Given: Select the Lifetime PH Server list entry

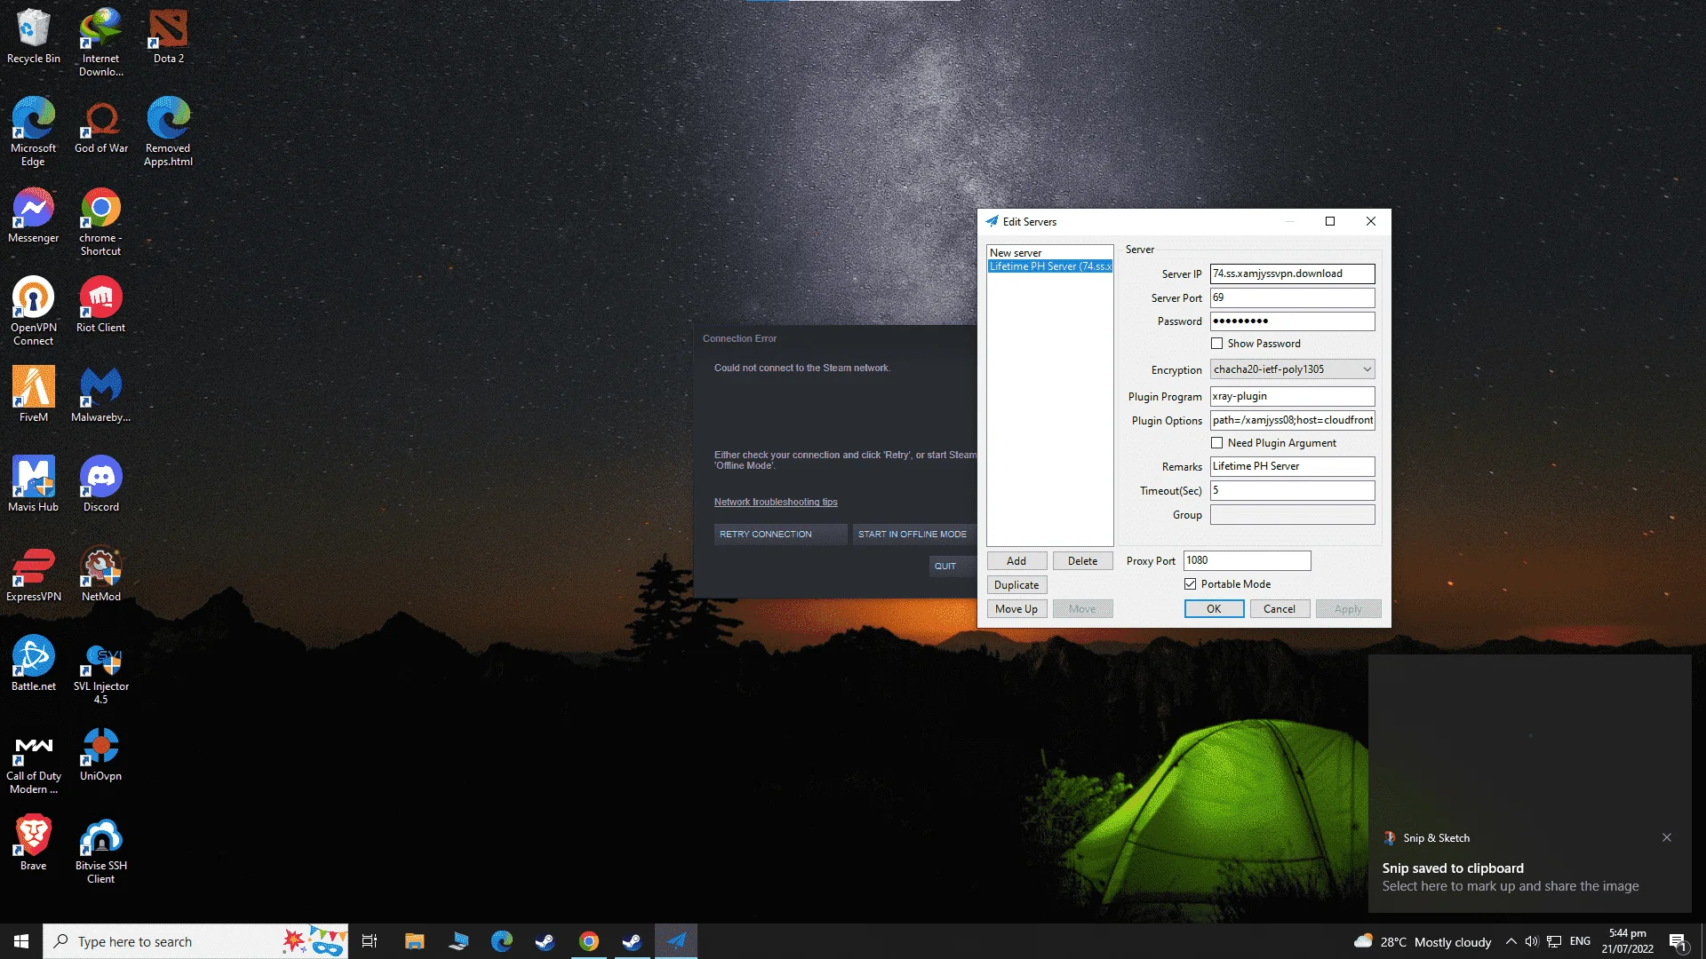Looking at the screenshot, I should pyautogui.click(x=1049, y=266).
